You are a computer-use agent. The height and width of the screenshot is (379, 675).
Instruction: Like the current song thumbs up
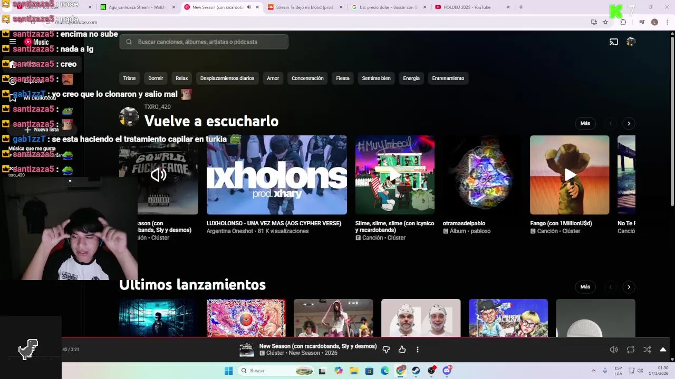tap(402, 350)
